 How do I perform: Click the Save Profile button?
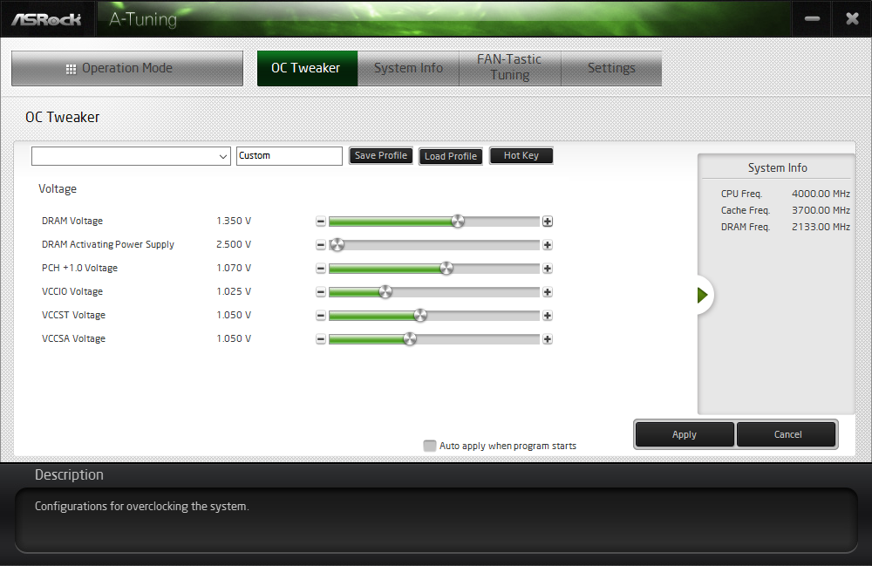pyautogui.click(x=381, y=156)
